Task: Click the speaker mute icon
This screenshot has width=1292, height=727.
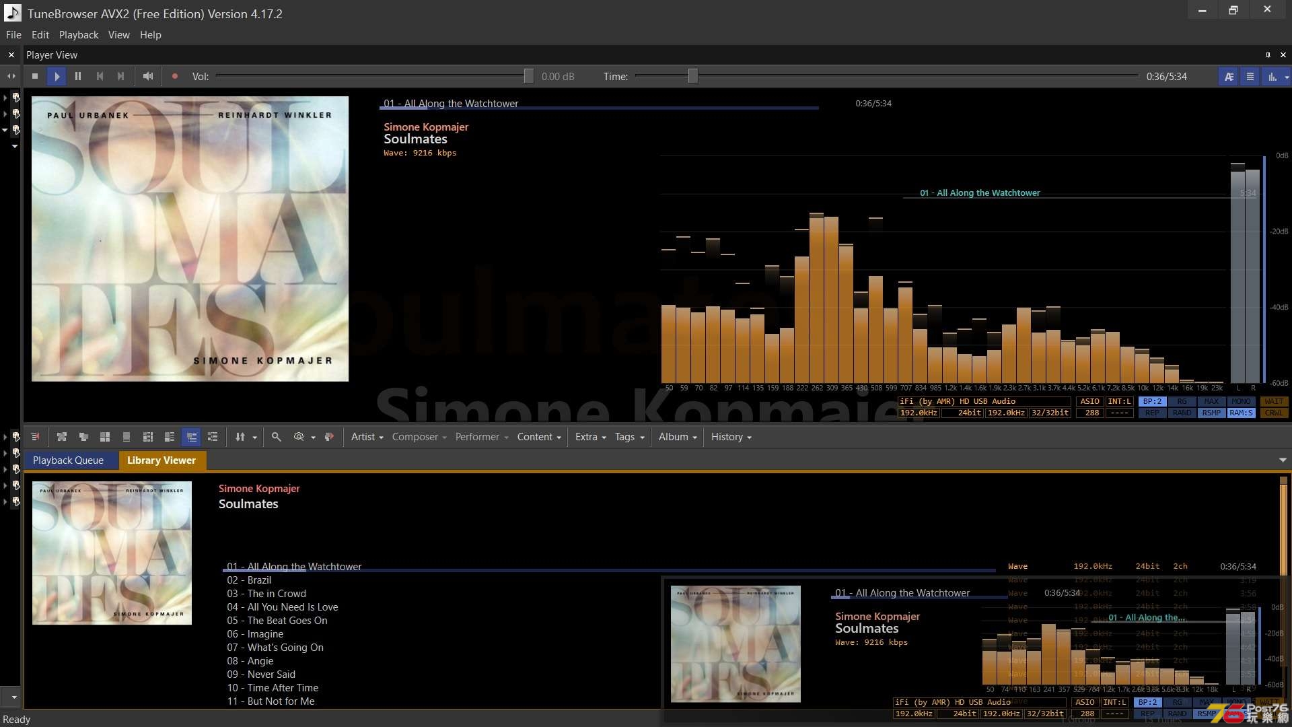Action: [x=148, y=77]
